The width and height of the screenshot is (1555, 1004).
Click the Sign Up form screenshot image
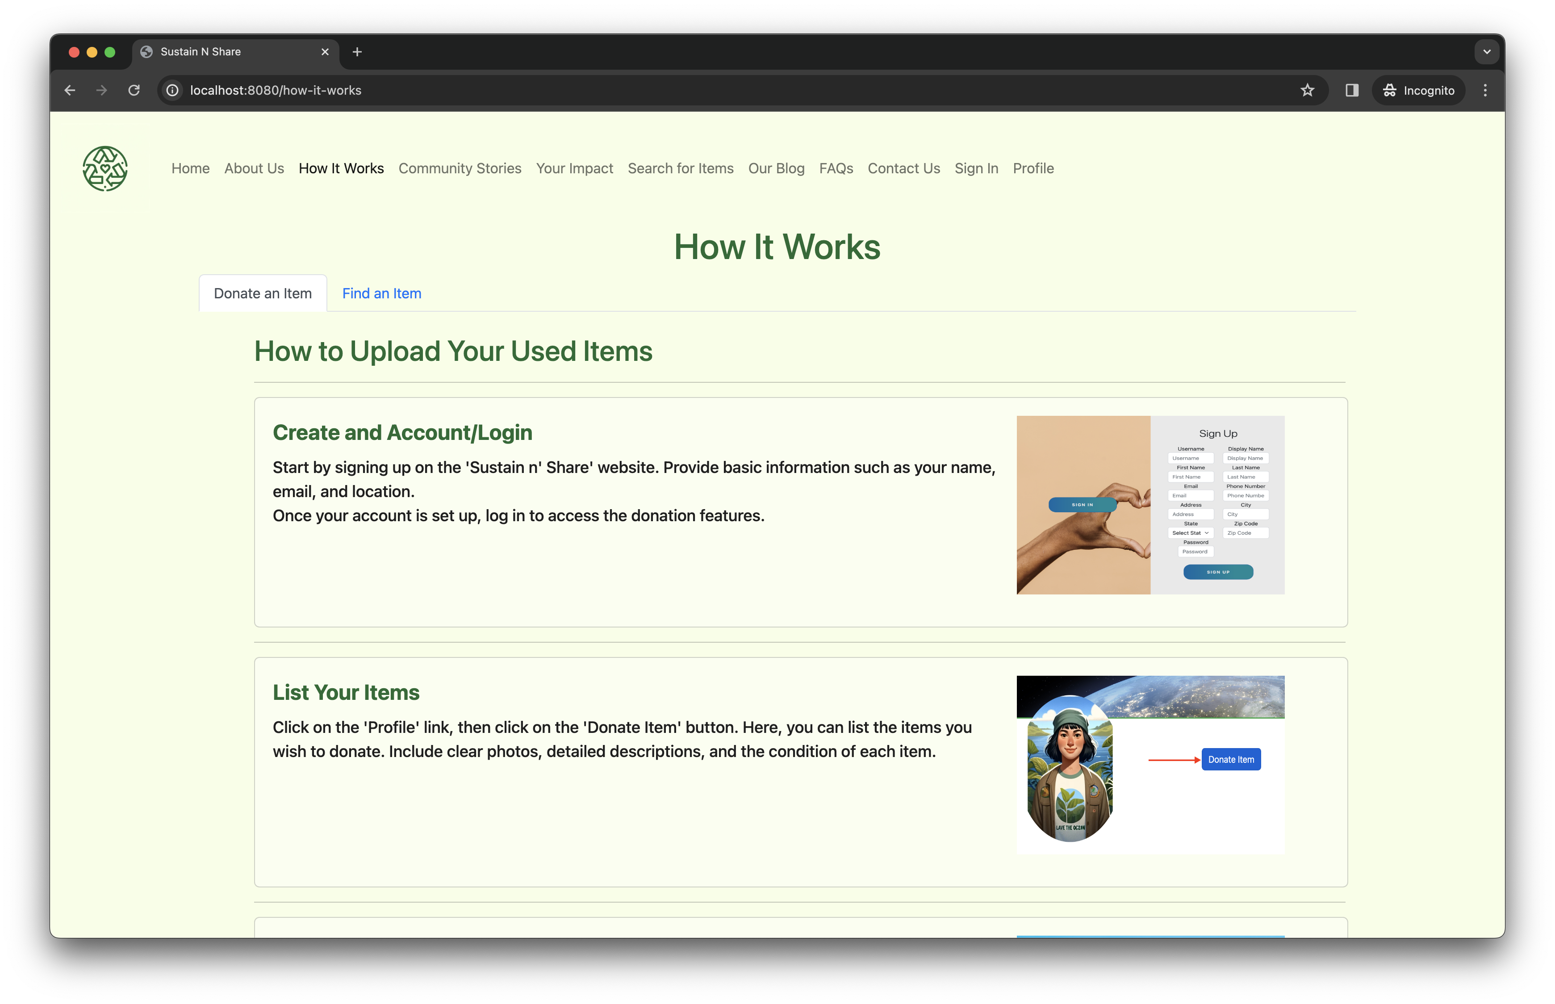coord(1150,505)
